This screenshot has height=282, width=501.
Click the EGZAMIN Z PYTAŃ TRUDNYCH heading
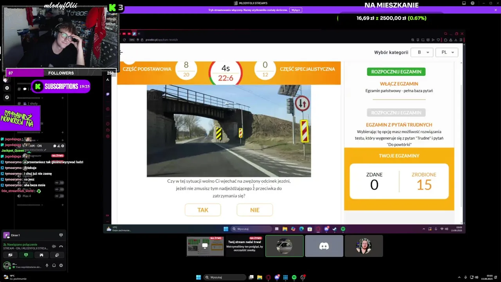coord(399,125)
